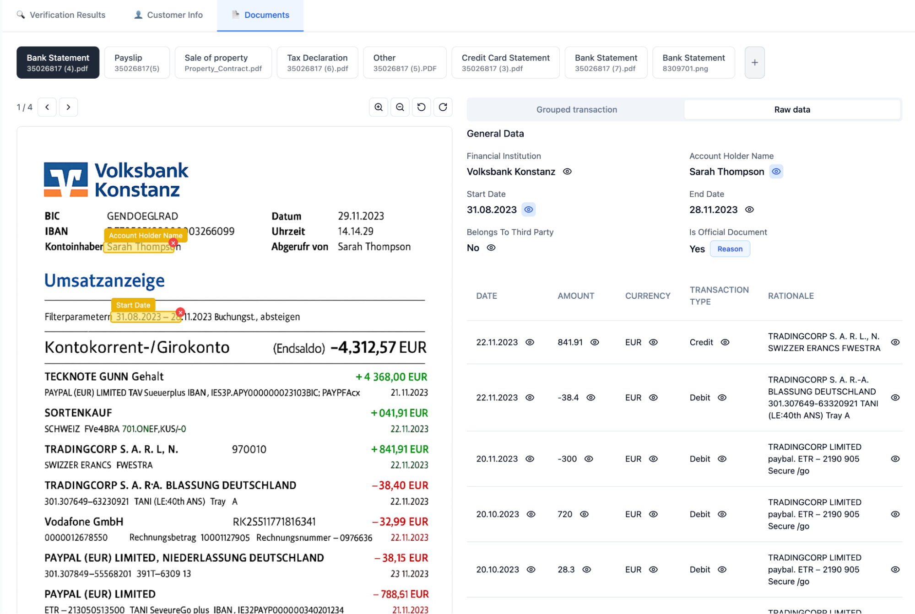Go to previous document page
915x614 pixels.
pos(47,107)
